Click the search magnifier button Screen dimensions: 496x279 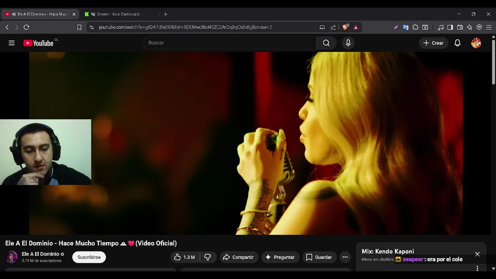[326, 43]
